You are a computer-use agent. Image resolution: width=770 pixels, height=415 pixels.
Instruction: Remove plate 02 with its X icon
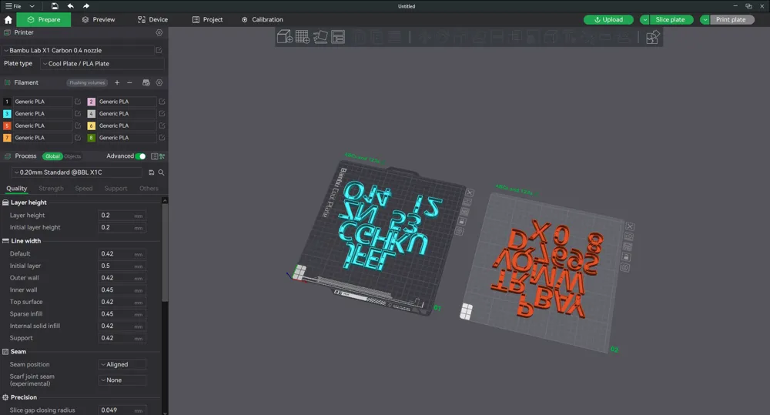(630, 226)
